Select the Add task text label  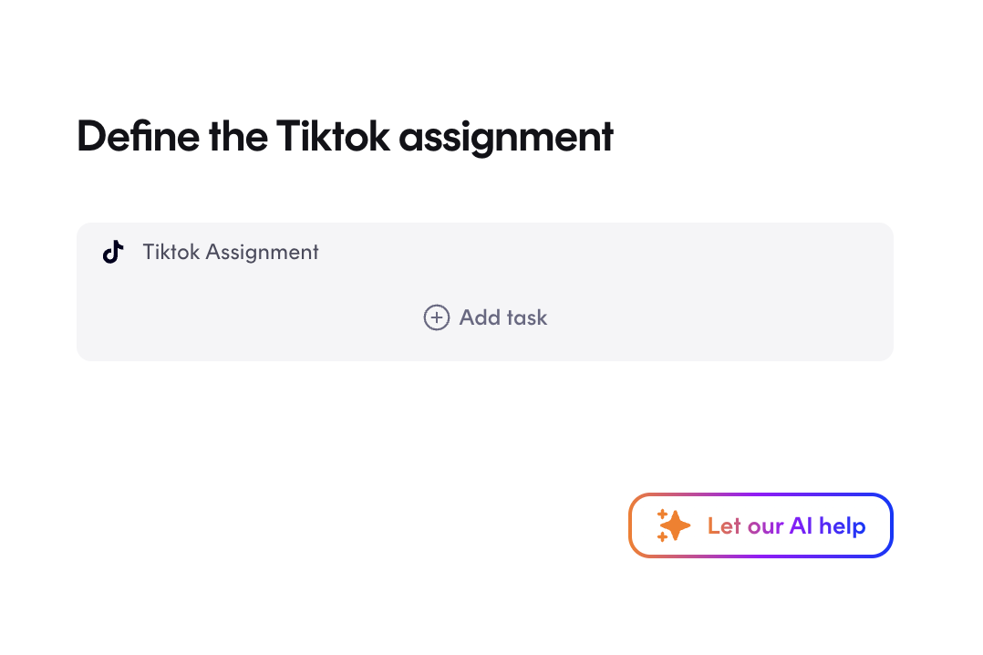coord(502,317)
